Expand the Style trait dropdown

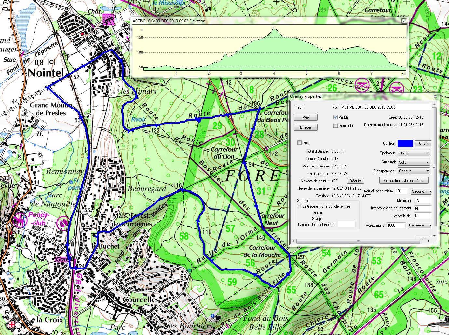[x=414, y=162]
